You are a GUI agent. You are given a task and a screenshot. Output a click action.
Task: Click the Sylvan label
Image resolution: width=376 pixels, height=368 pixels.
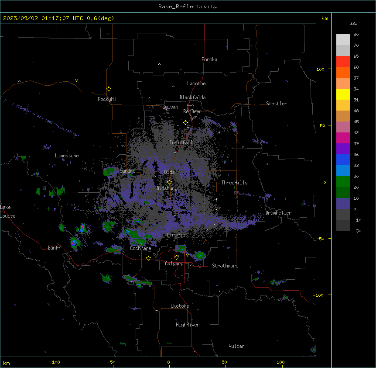coord(170,107)
